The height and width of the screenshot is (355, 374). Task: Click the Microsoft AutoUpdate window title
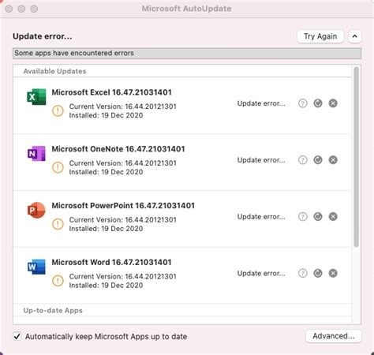187,9
